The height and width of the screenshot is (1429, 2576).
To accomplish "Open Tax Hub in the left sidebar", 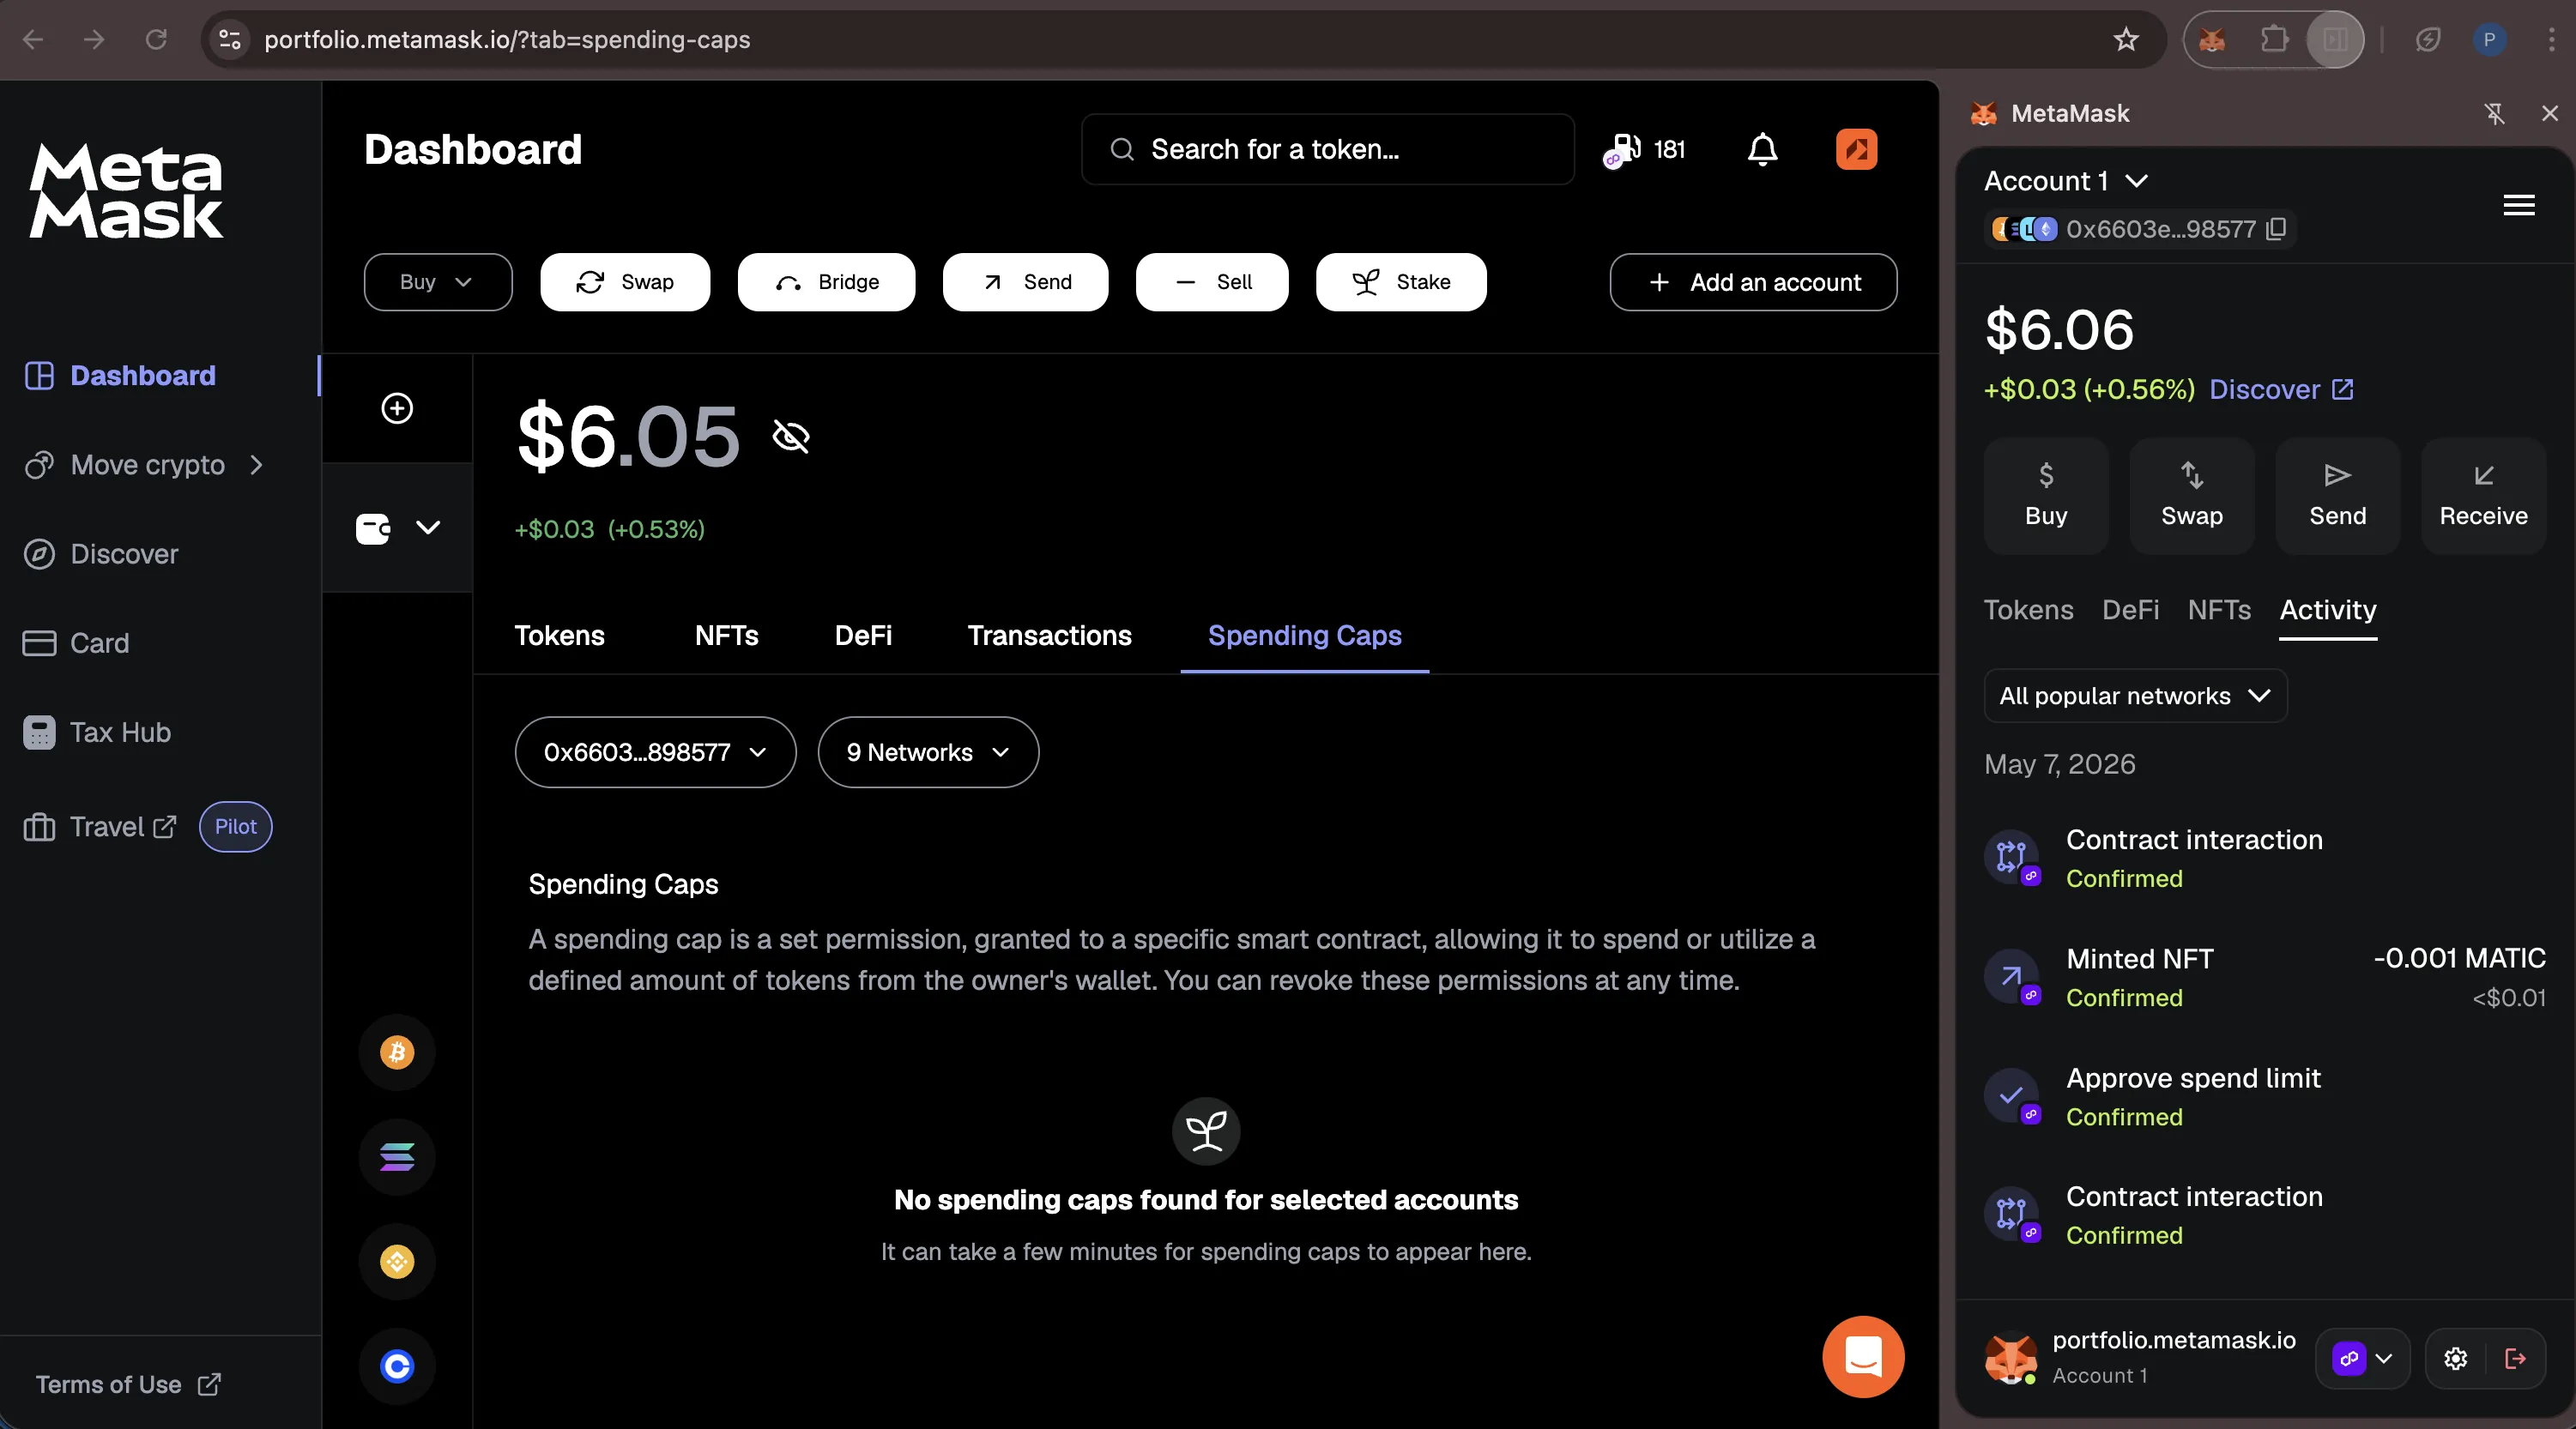I will point(97,733).
